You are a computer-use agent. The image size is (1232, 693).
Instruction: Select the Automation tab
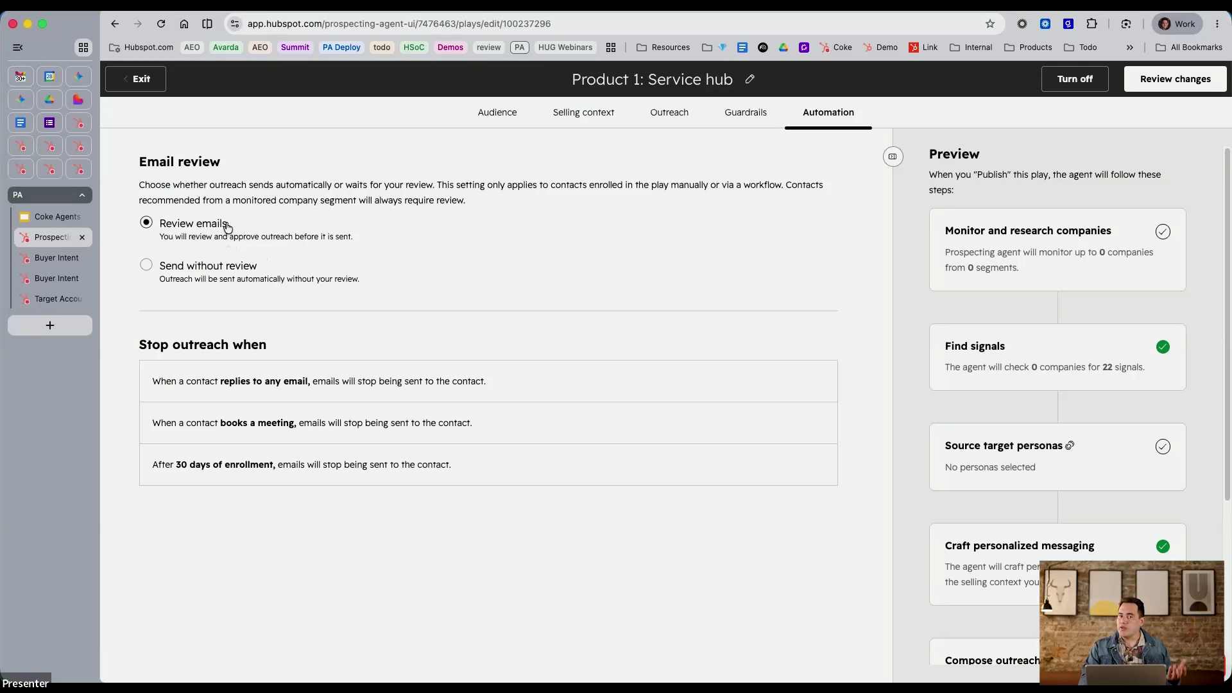click(x=828, y=112)
